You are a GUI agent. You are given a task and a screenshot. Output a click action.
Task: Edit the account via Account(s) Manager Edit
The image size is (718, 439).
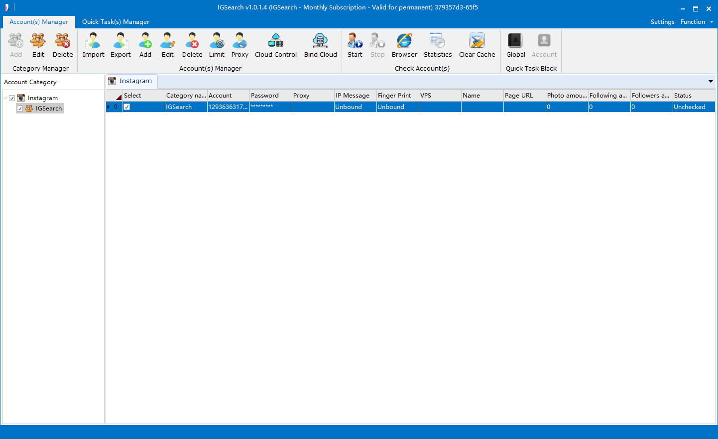(168, 41)
